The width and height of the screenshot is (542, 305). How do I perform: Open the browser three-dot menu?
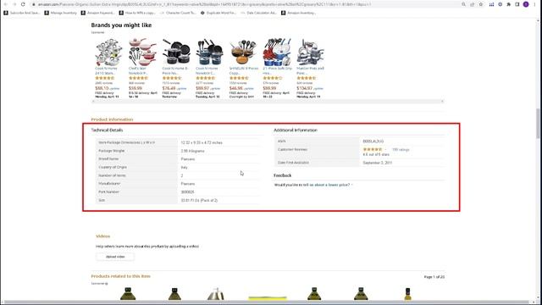[534, 4]
